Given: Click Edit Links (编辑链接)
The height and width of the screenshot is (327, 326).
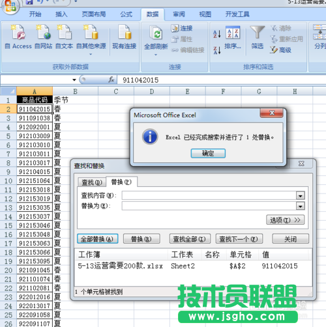Looking at the screenshot, I should pyautogui.click(x=188, y=50).
